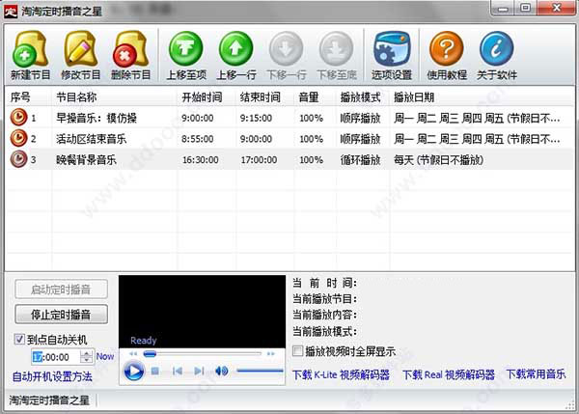Open the 使用教程 (tutorial) help icon
This screenshot has width=579, height=414.
pos(446,49)
